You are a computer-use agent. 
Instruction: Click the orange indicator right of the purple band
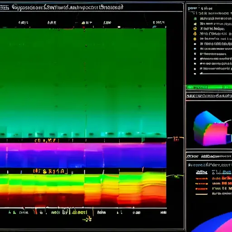[176, 139]
